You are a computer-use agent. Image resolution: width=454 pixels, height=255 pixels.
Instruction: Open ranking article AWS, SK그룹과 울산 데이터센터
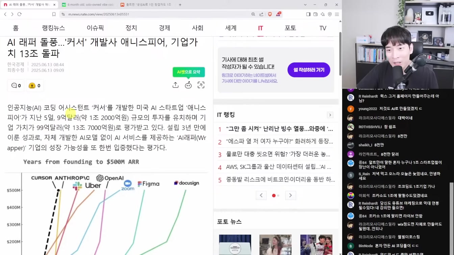point(278,167)
